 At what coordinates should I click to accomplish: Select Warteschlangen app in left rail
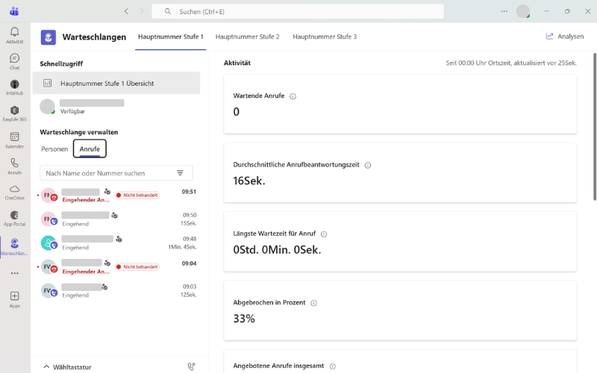[x=14, y=247]
